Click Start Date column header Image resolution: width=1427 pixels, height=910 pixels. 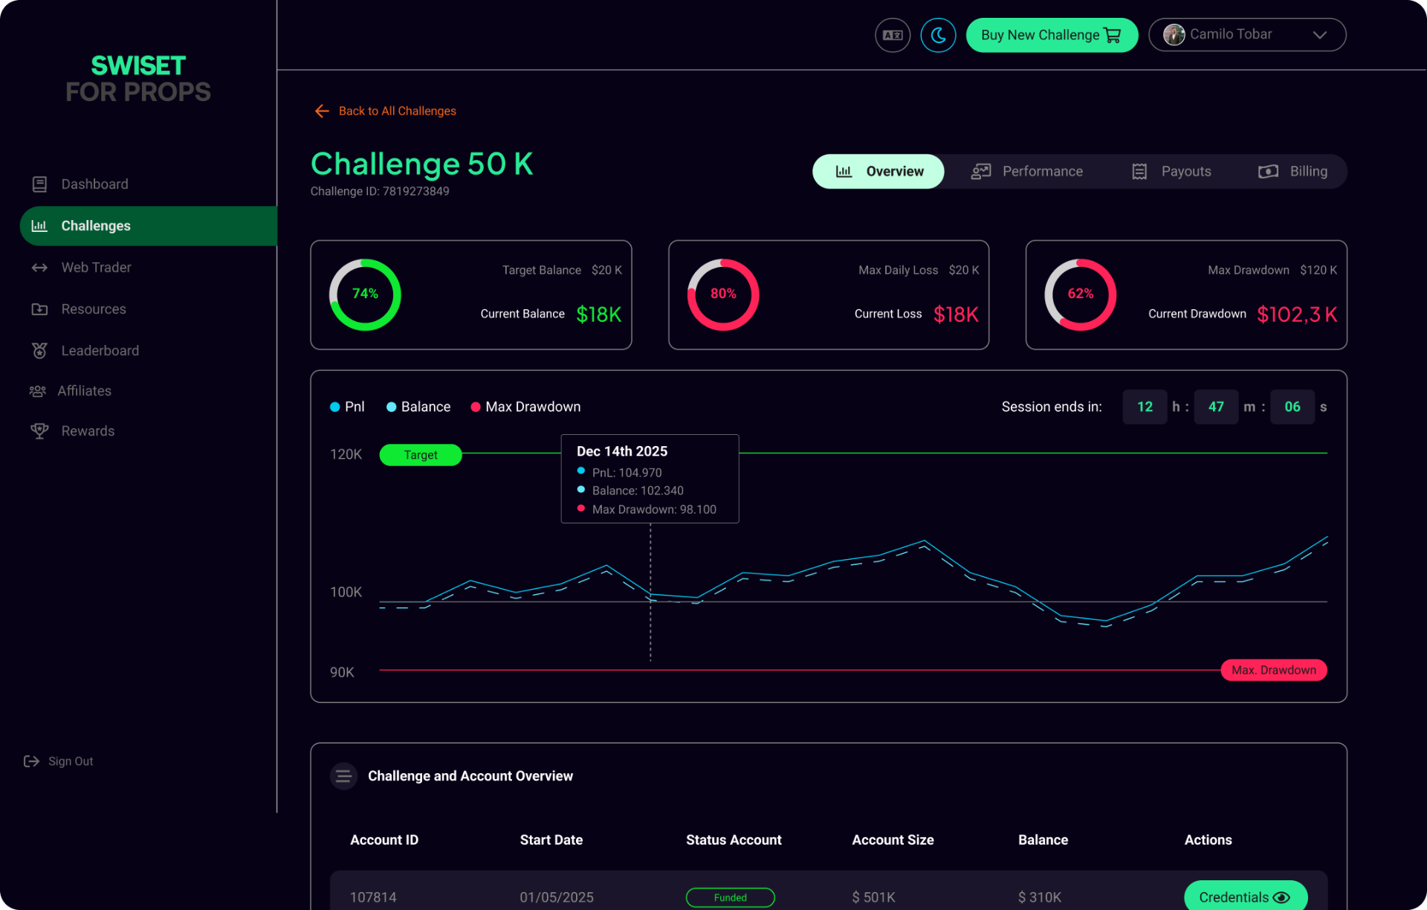click(x=551, y=840)
